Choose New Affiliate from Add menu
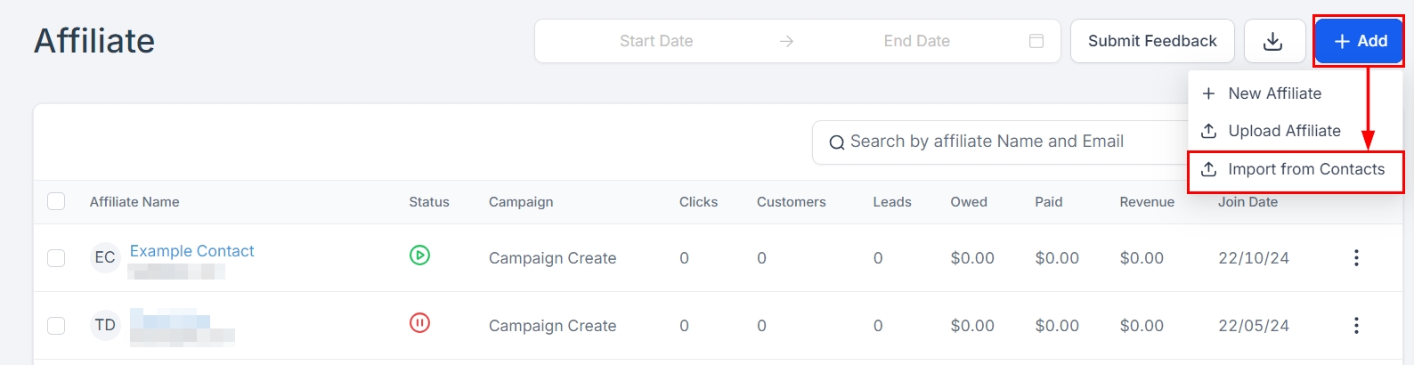 pos(1273,93)
